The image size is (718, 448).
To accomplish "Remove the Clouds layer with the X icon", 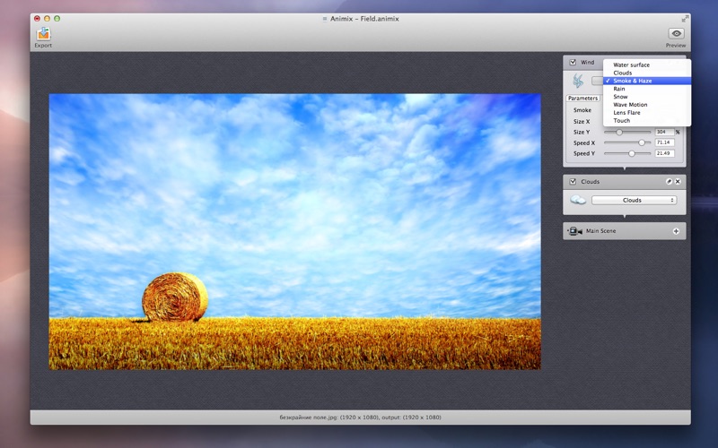I will [678, 182].
